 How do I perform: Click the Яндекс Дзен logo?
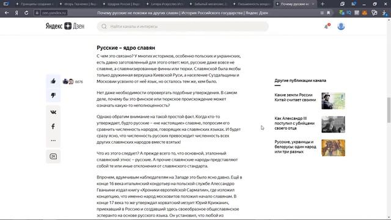click(x=65, y=26)
